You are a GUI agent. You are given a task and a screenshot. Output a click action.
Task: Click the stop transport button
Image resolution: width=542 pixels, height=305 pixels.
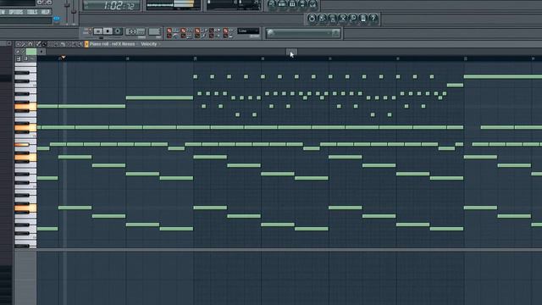click(108, 31)
